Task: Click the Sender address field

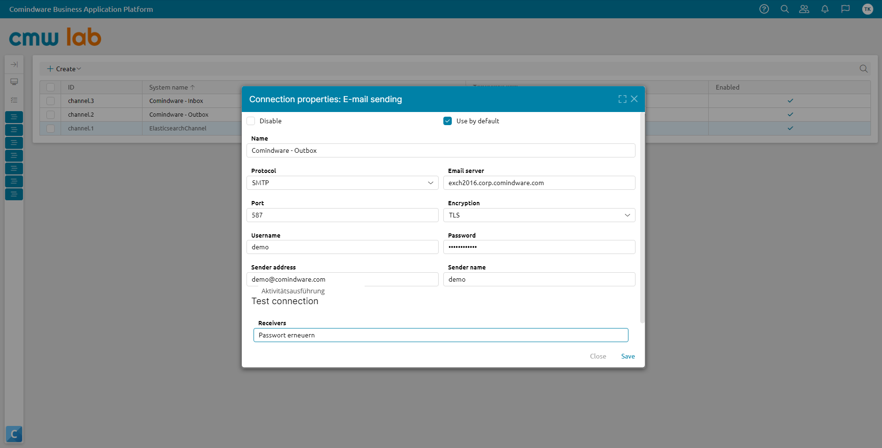Action: pyautogui.click(x=343, y=279)
